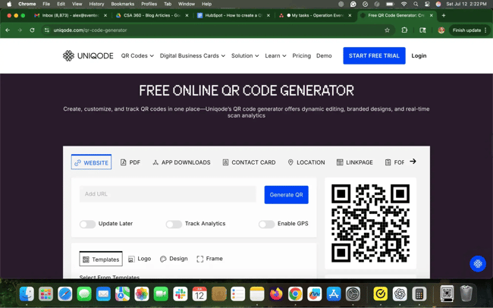The width and height of the screenshot is (493, 308).
Task: Close the Free QR Code Generator tab
Action: pyautogui.click(x=431, y=15)
